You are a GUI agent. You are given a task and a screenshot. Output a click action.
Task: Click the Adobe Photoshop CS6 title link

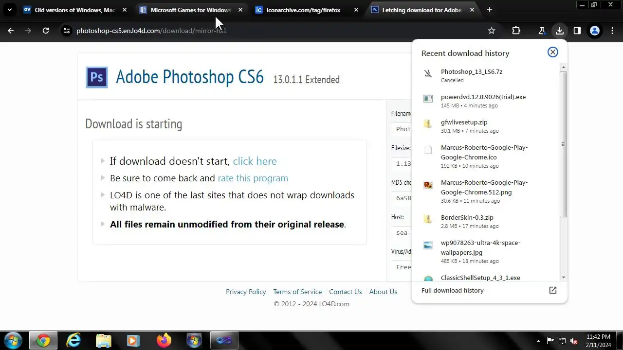point(190,77)
